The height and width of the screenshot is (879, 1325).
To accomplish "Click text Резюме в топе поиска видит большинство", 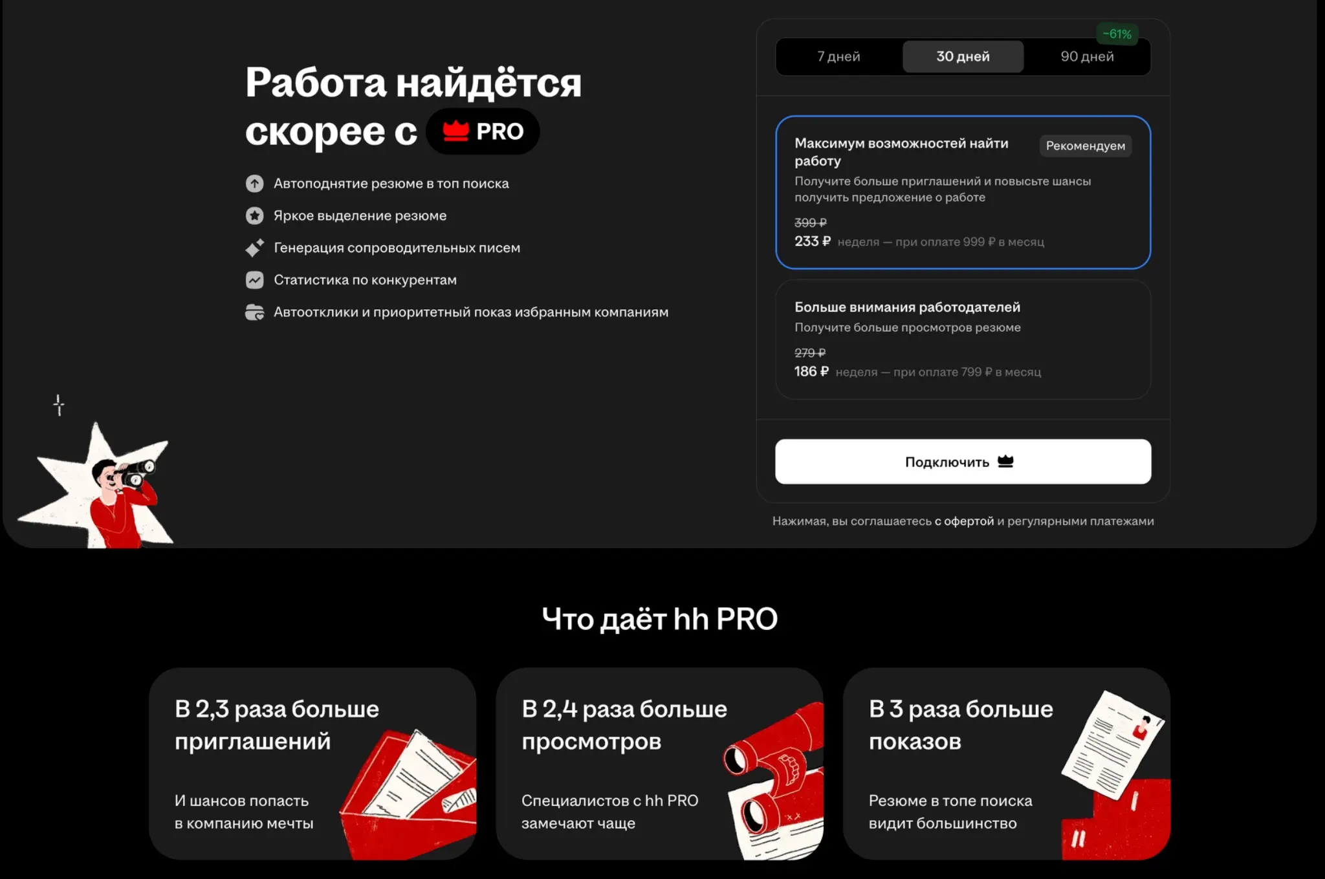I will coord(950,812).
